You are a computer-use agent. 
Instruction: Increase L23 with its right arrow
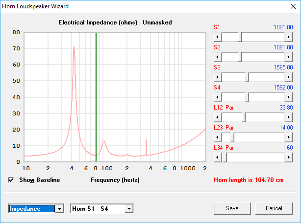click(x=289, y=137)
